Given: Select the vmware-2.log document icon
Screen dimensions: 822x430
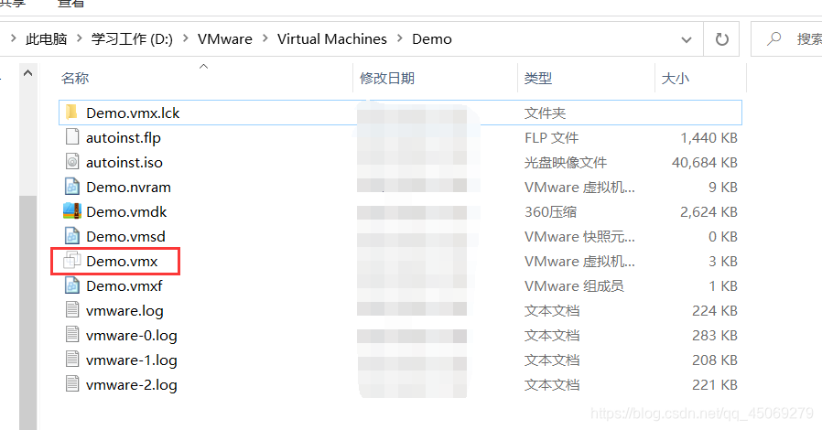Looking at the screenshot, I should pyautogui.click(x=71, y=384).
